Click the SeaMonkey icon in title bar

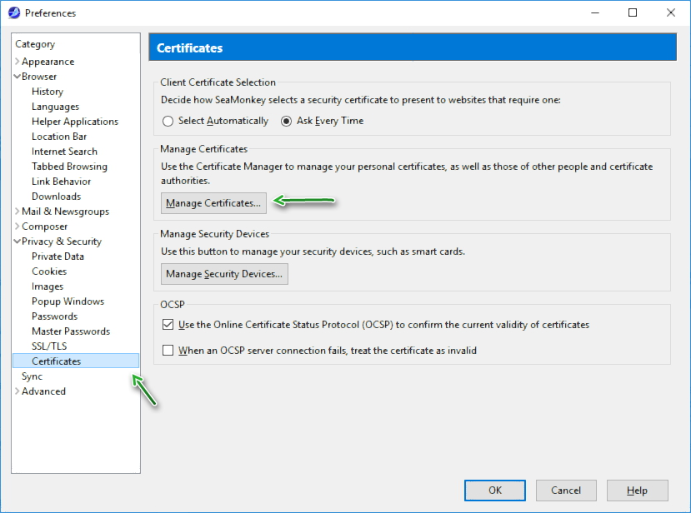14,12
